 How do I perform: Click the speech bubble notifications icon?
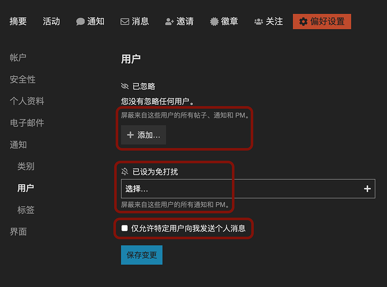[80, 21]
